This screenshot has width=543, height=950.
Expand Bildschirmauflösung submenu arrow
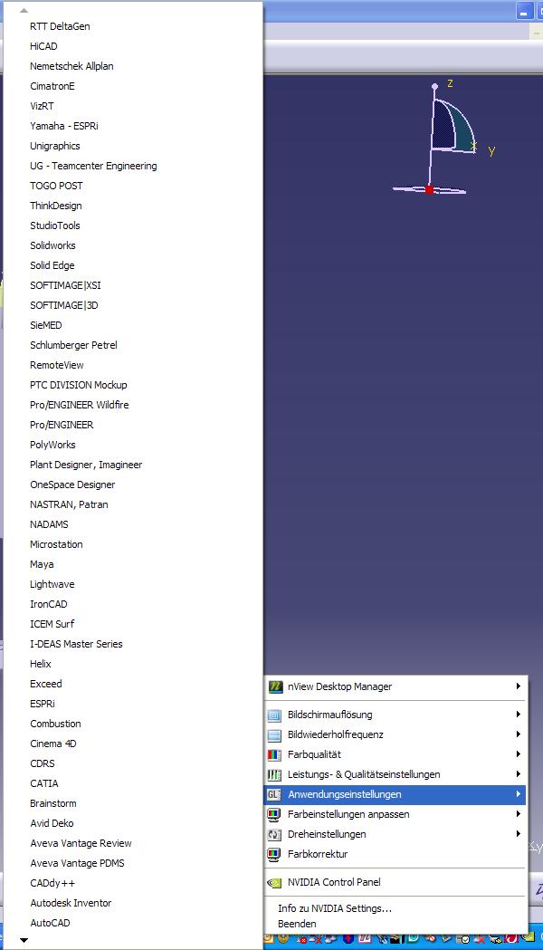519,715
